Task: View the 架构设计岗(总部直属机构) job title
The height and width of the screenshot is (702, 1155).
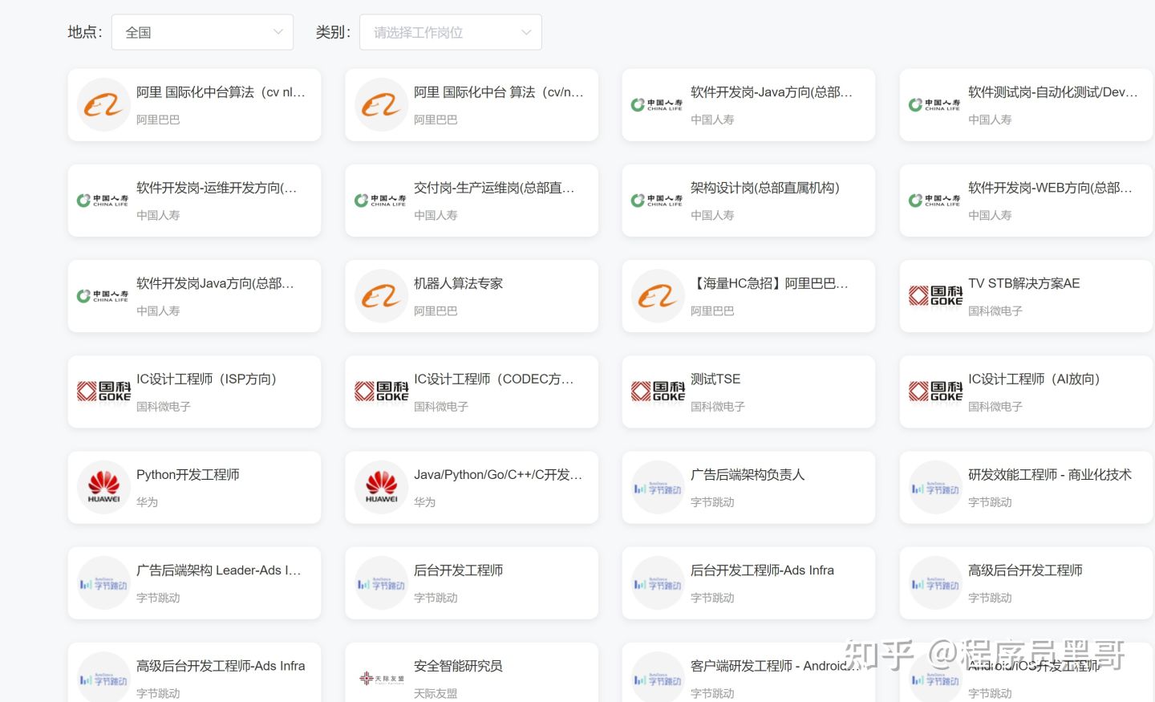Action: [x=765, y=188]
